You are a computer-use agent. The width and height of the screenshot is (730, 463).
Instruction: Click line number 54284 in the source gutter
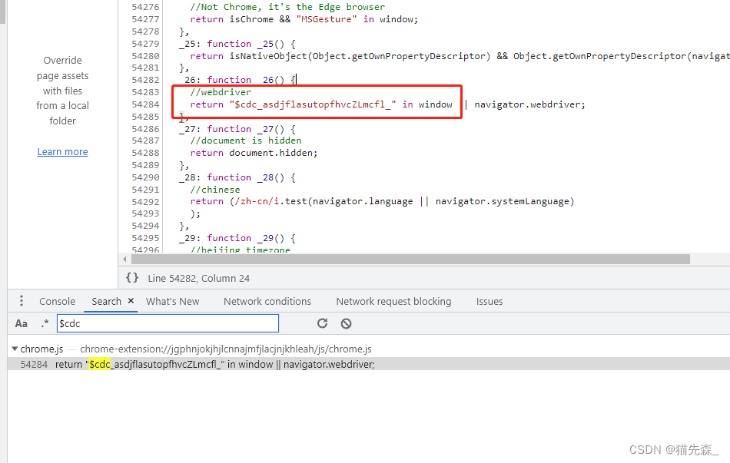[x=145, y=104]
